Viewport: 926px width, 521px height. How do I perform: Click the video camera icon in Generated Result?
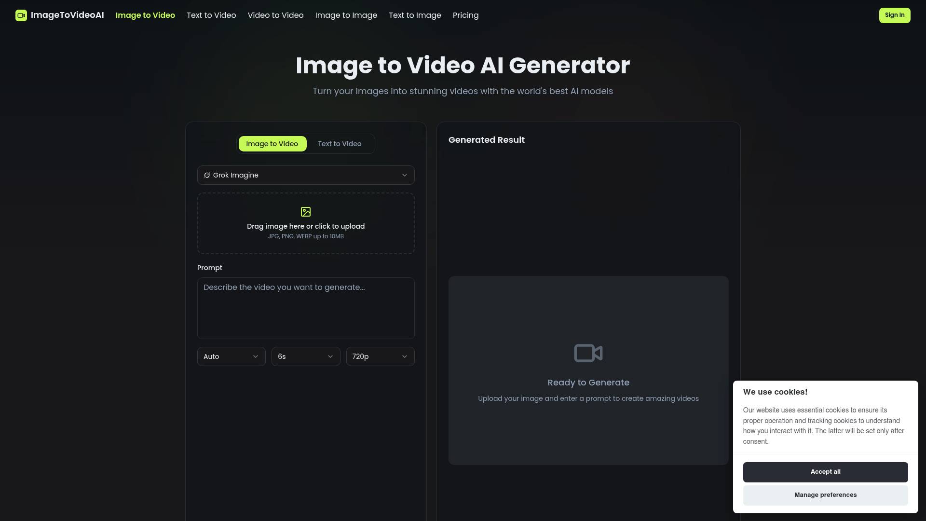[x=588, y=353]
